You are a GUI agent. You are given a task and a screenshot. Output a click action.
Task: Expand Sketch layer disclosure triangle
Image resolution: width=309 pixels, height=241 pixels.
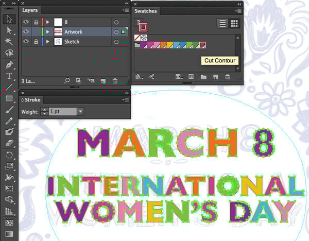coord(47,42)
